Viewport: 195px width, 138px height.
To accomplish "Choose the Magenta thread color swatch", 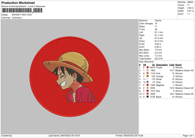I will click(x=148, y=85).
